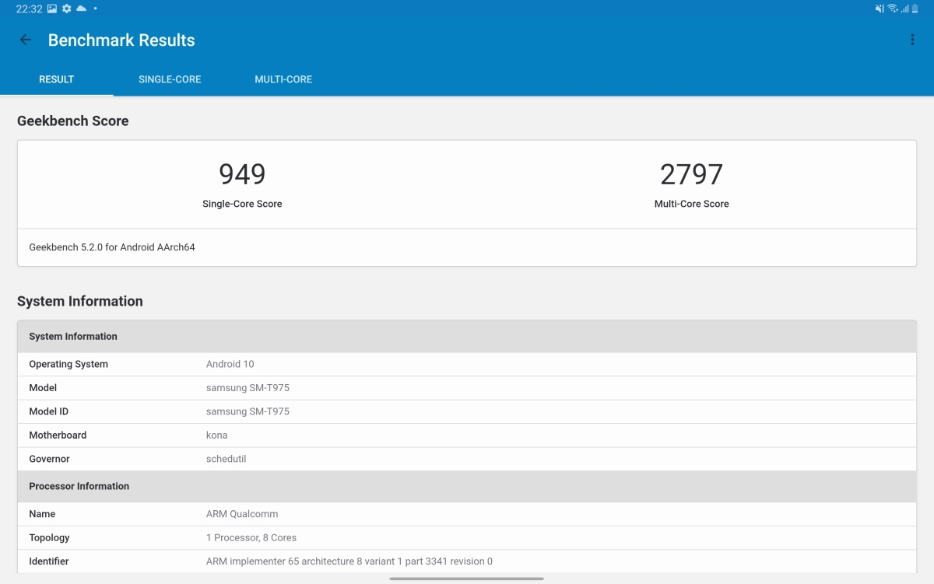Viewport: 934px width, 584px height.
Task: Tap the Wi-Fi status icon
Action: [x=892, y=9]
